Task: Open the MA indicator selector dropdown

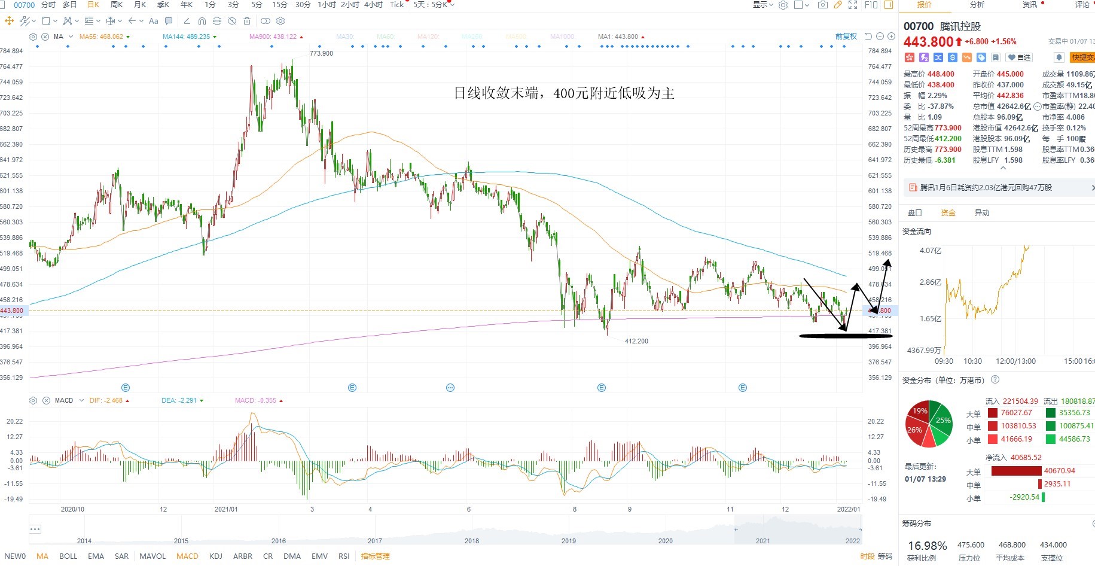Action: coord(70,36)
